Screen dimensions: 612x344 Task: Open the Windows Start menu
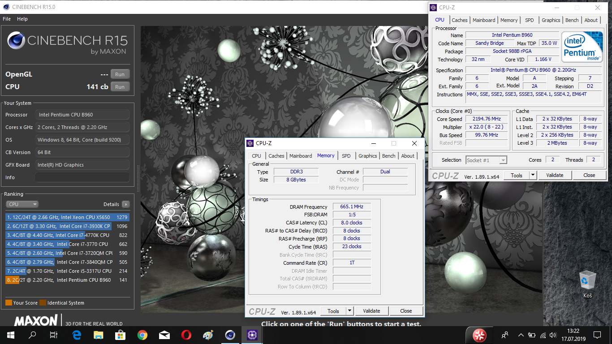pyautogui.click(x=10, y=335)
